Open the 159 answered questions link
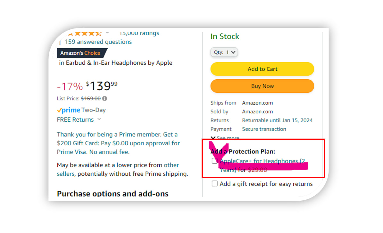This screenshot has width=383, height=233. click(x=98, y=42)
